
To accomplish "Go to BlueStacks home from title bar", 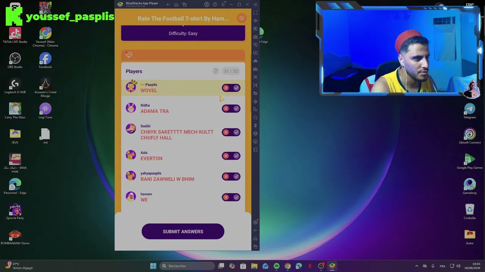I will click(x=176, y=5).
